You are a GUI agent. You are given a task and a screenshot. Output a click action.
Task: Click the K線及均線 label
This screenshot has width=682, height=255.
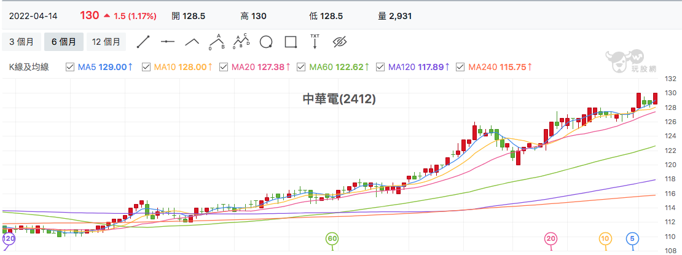pos(29,67)
